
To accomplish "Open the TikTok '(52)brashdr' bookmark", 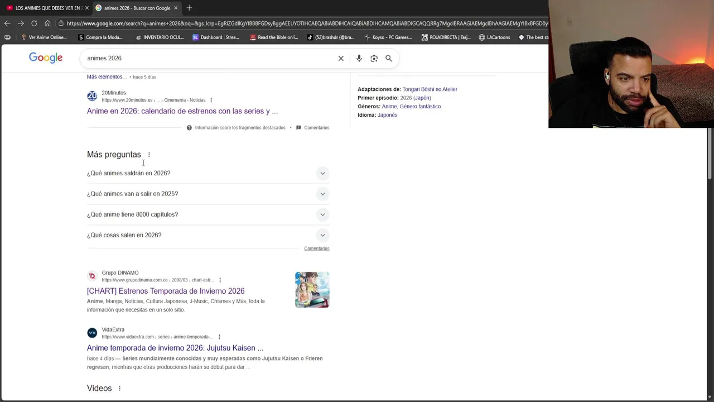I will (x=331, y=37).
